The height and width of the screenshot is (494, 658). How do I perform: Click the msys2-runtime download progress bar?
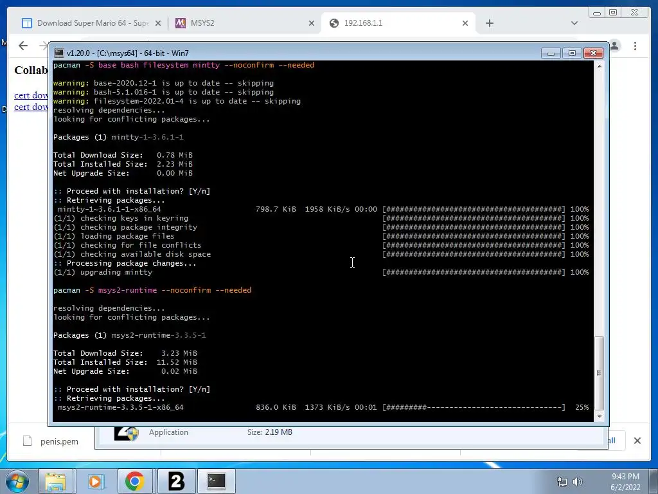[474, 407]
